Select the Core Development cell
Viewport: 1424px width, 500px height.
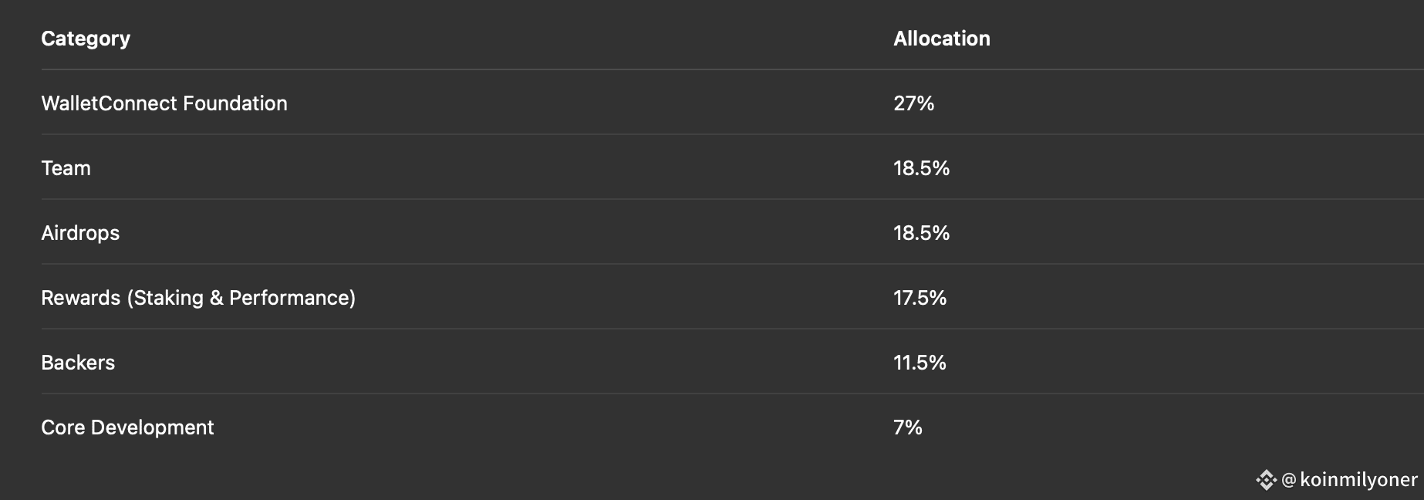pyautogui.click(x=127, y=427)
